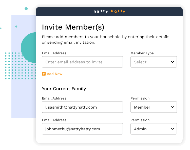
Task: Expand the permission dropdown showing Admin
Action: (154, 129)
